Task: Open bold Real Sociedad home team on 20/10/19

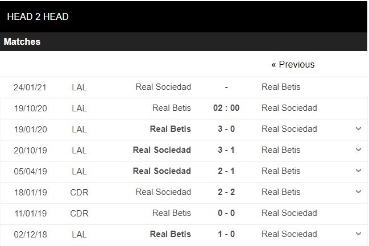Action: [x=161, y=150]
